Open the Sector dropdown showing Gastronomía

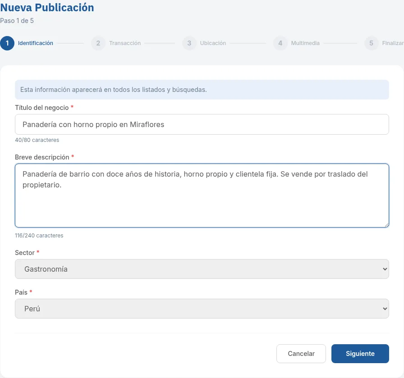202,269
